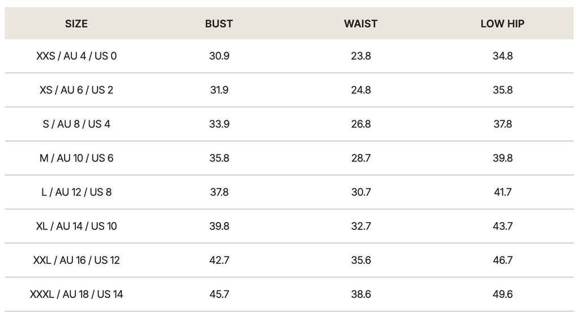Select the L / AU 12 / US 8 size
Screen dimensions: 580x316
click(76, 192)
